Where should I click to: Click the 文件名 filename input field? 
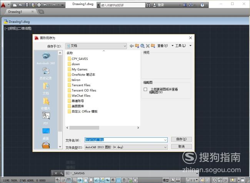pos(126,140)
